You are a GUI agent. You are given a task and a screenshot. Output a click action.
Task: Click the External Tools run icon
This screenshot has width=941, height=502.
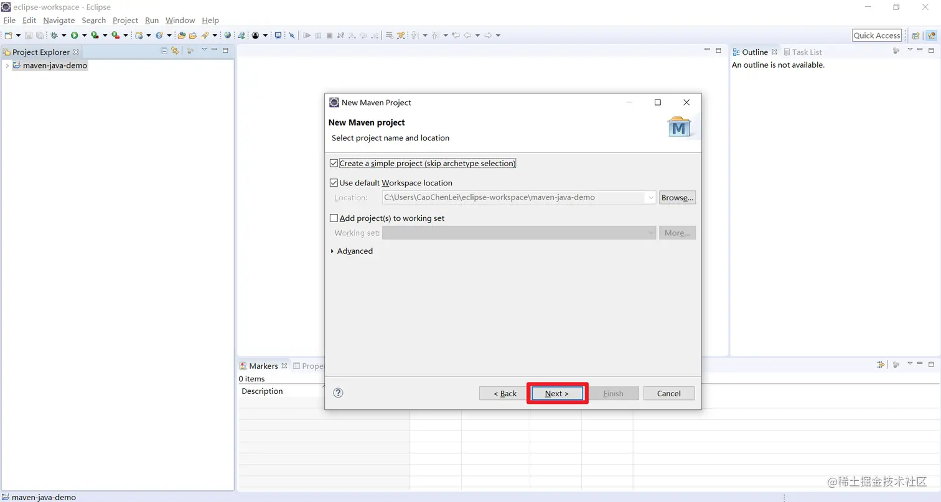pos(115,35)
